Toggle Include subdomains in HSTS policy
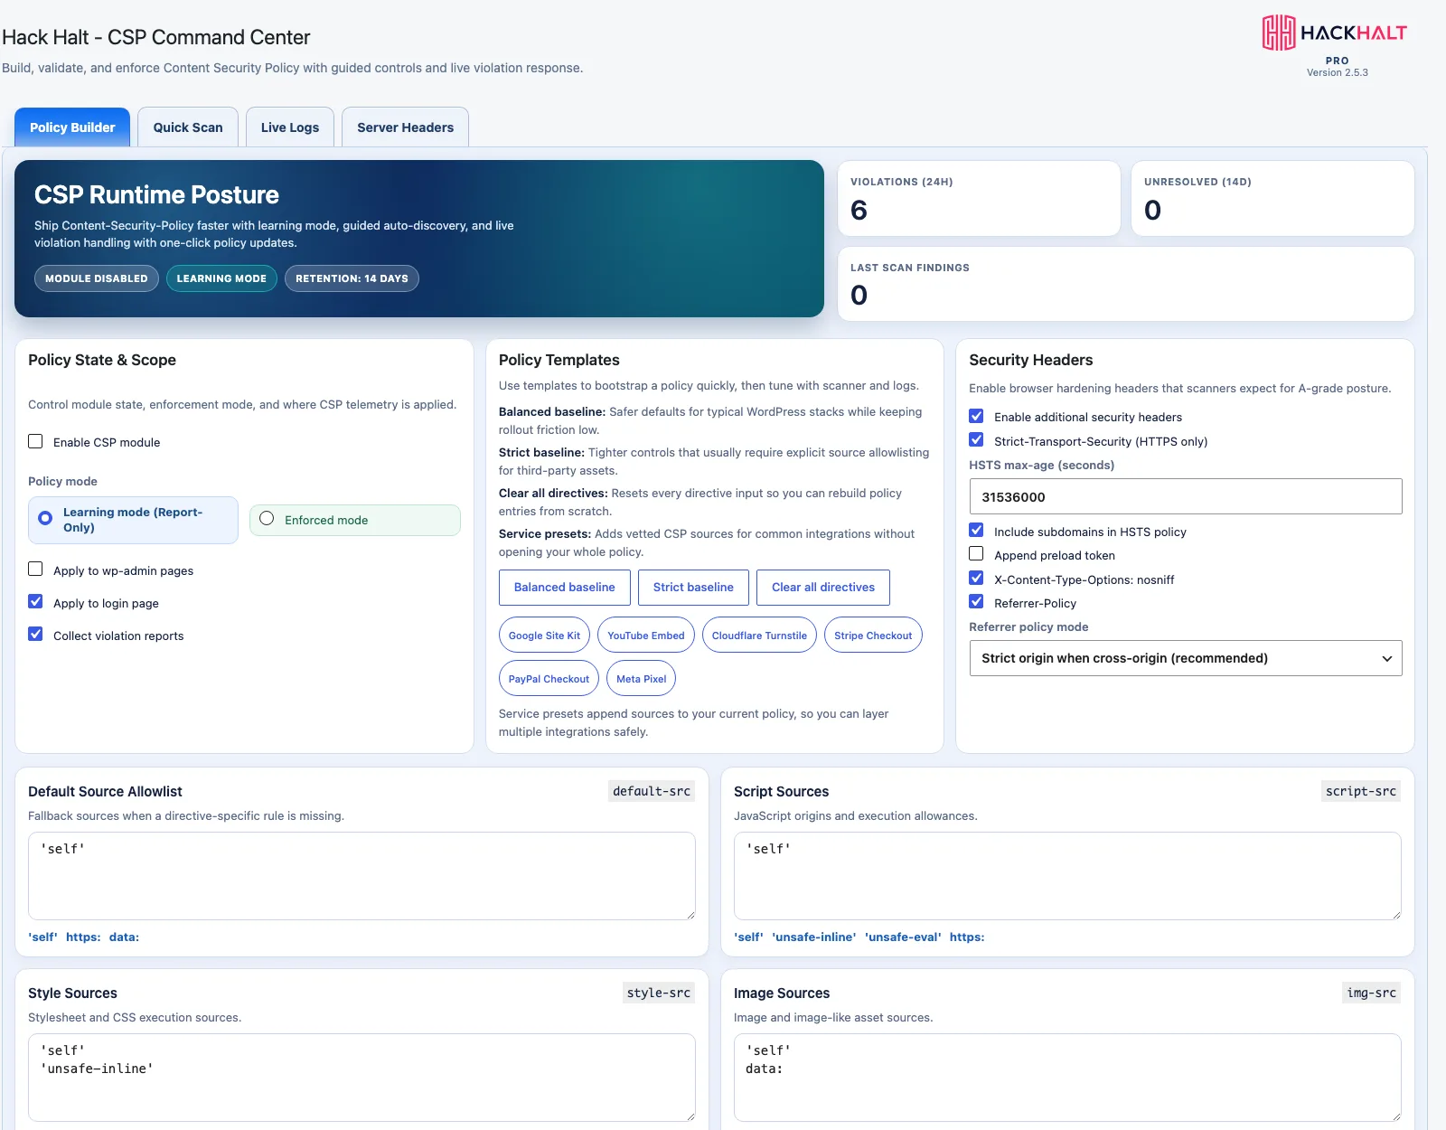1446x1130 pixels. (x=976, y=531)
